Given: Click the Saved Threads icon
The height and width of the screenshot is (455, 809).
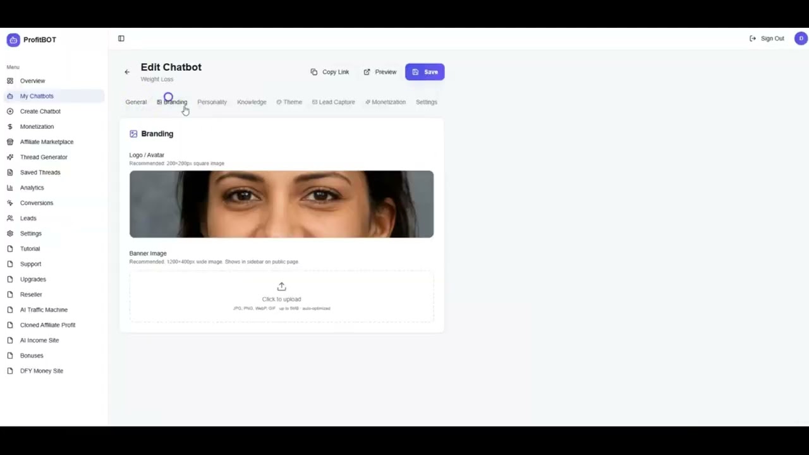Looking at the screenshot, I should (x=10, y=173).
